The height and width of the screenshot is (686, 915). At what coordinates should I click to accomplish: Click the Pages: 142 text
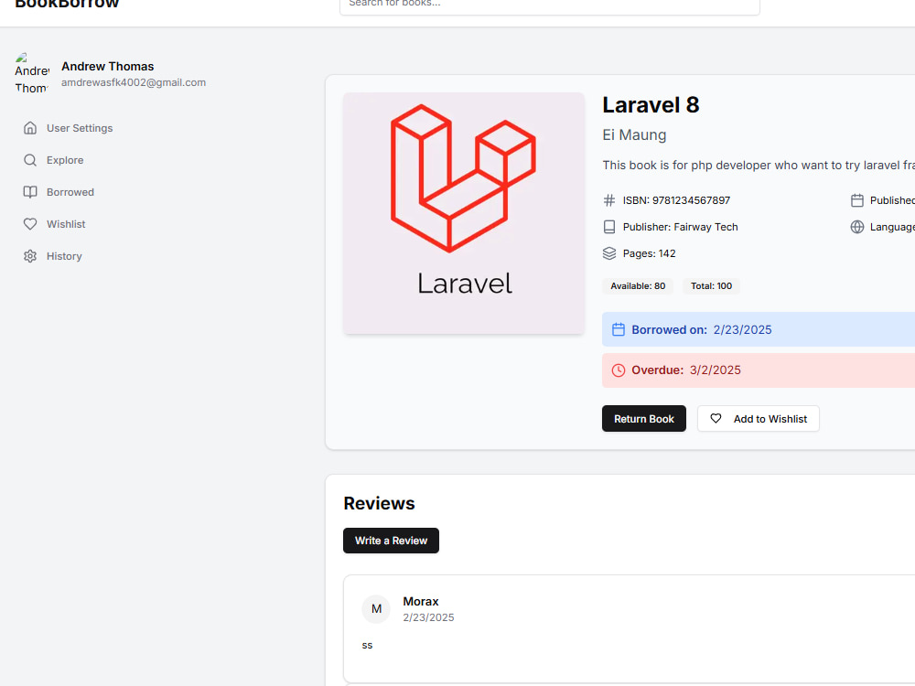(x=649, y=253)
